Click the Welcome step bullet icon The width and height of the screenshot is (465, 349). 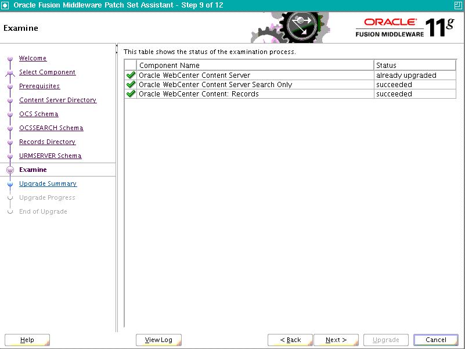pos(10,59)
